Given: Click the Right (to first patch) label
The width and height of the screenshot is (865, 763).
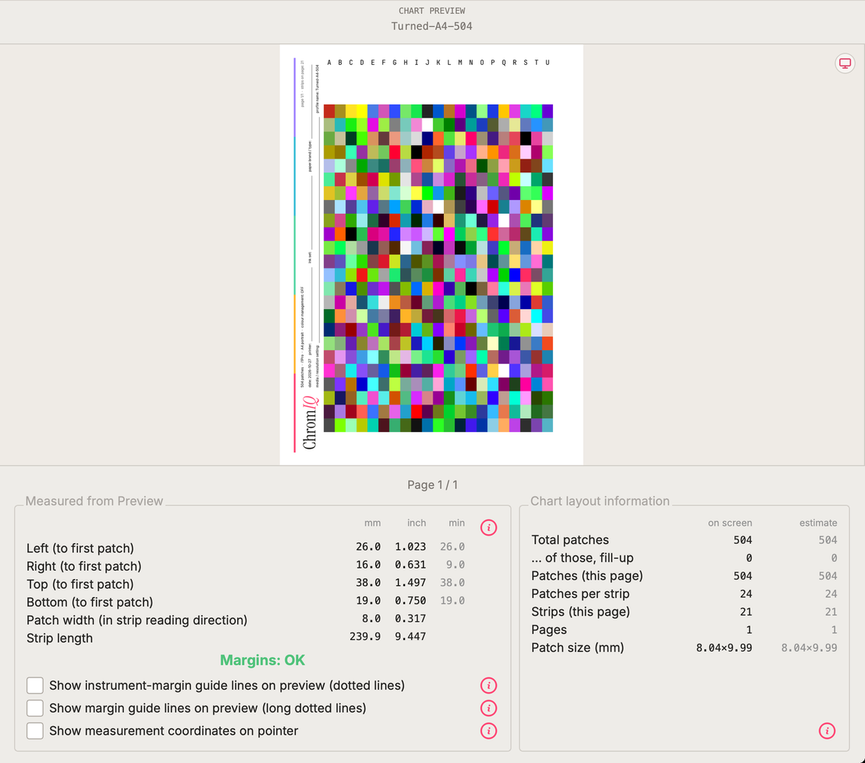Looking at the screenshot, I should point(84,566).
